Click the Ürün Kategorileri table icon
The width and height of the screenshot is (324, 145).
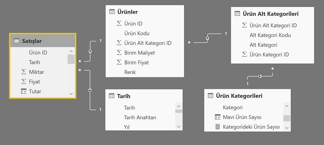tap(210, 96)
